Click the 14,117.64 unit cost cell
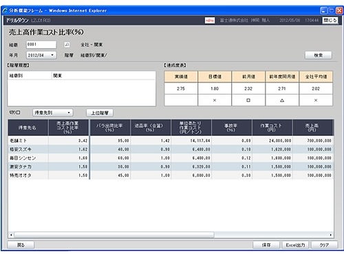Image resolution: width=344 pixels, height=261 pixels. tap(191, 141)
